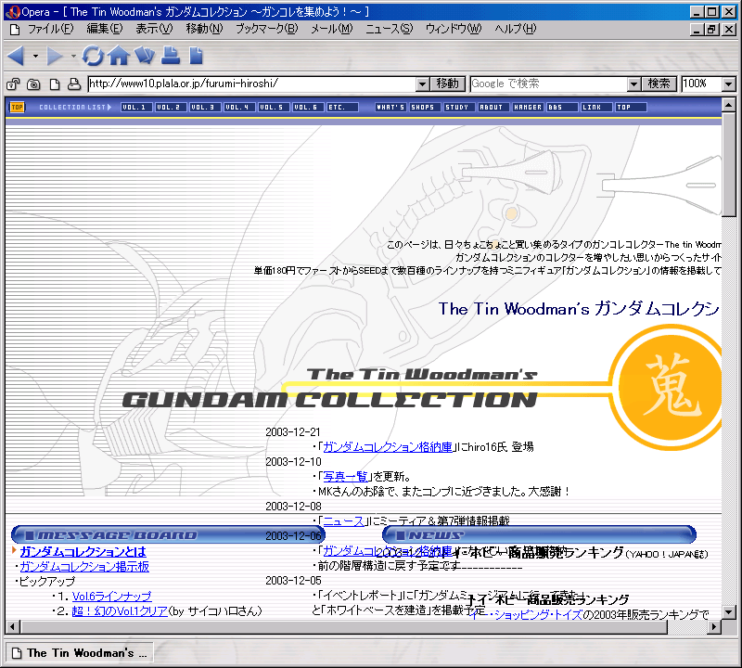Toggle image loading with the camera icon
Image resolution: width=742 pixels, height=668 pixels.
(x=33, y=84)
